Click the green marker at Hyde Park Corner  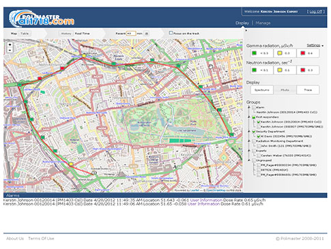(x=231, y=134)
